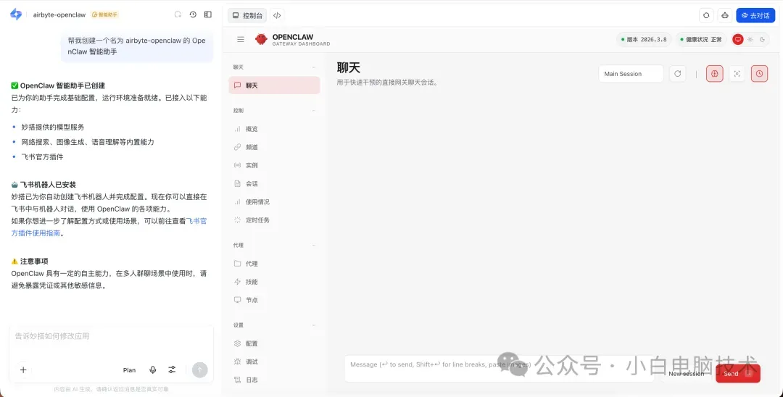
Task: Click the red Send button
Action: coord(737,374)
